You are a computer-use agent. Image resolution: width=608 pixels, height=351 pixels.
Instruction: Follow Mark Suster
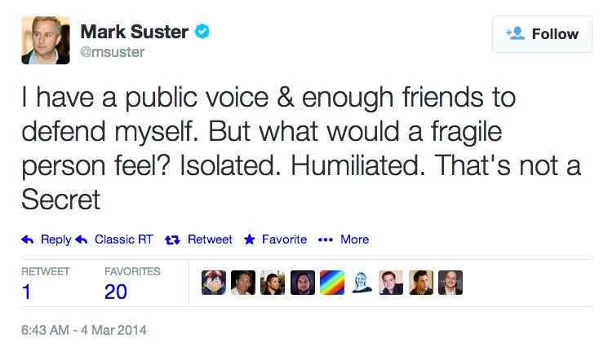coord(542,34)
